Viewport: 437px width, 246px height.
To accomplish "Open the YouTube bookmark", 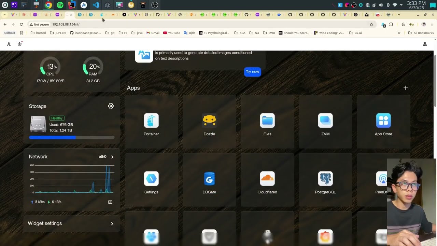I will point(172,33).
